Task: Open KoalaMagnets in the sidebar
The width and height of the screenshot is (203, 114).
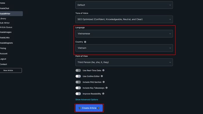Action: (x=6, y=43)
